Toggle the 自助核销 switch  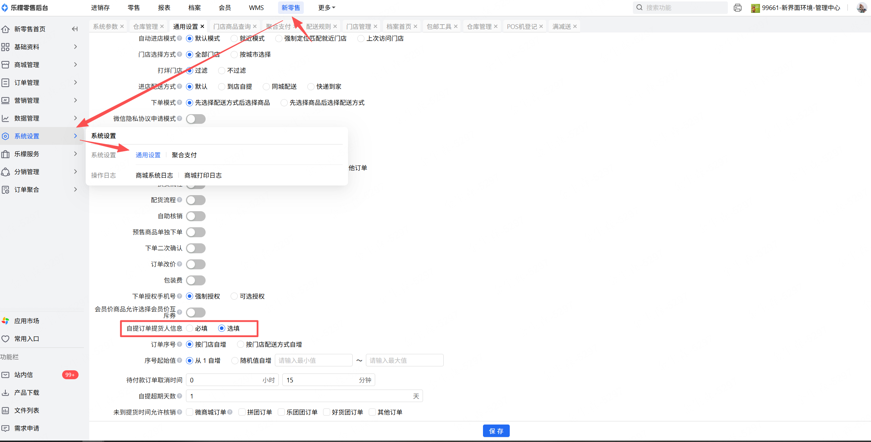tap(196, 216)
